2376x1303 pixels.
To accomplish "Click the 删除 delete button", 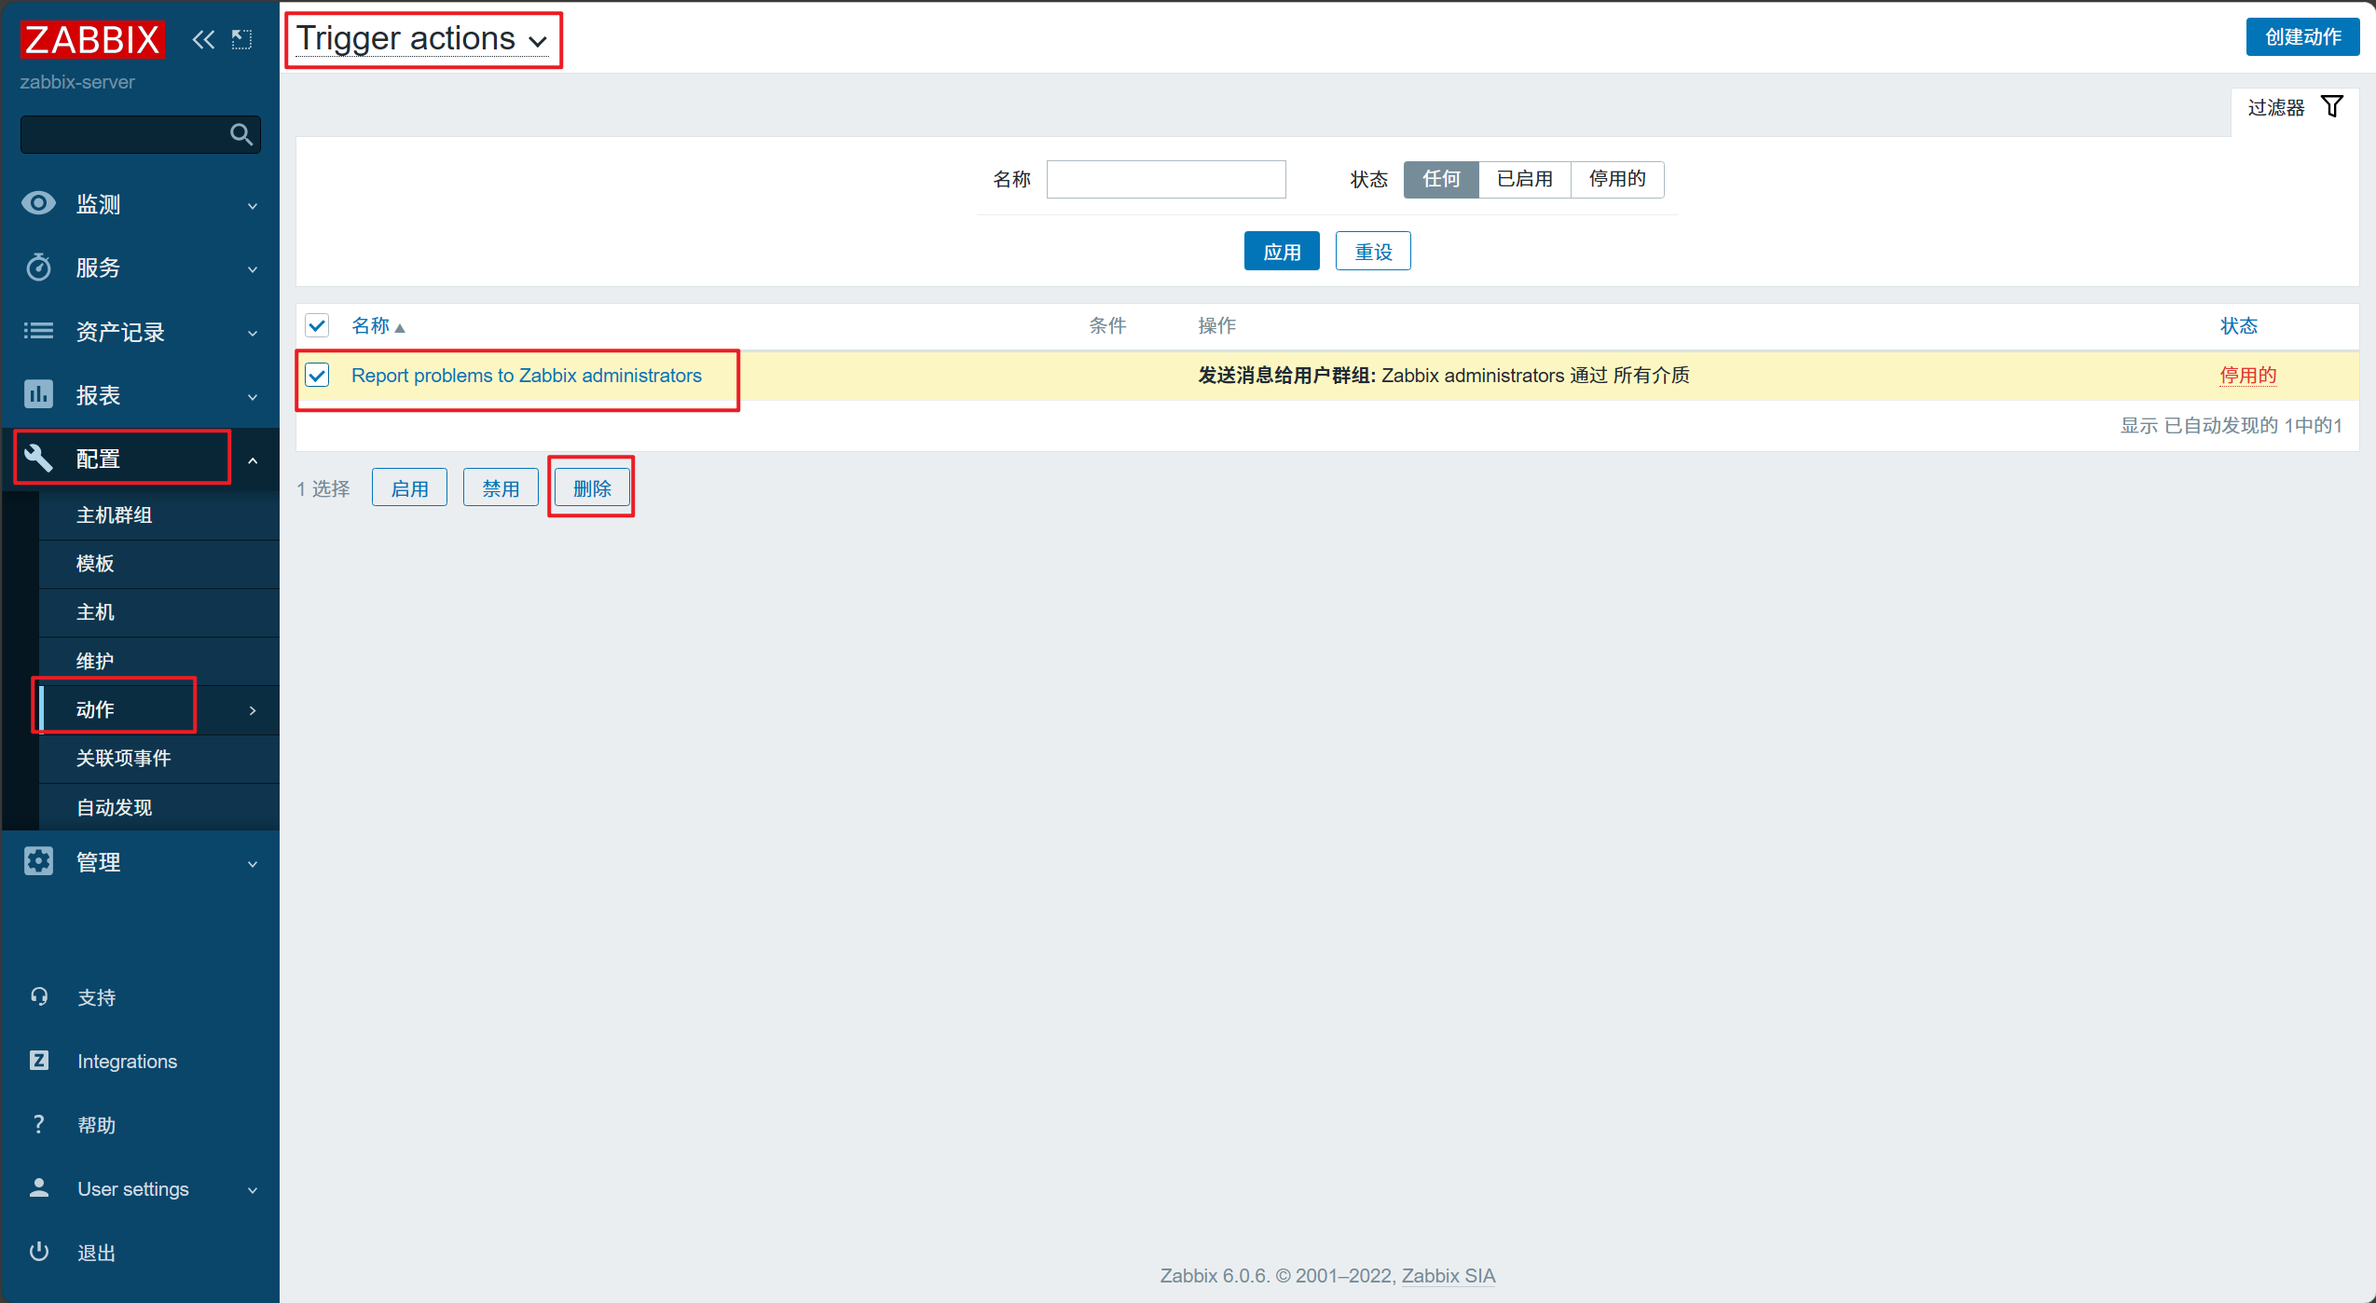I will pyautogui.click(x=592, y=488).
